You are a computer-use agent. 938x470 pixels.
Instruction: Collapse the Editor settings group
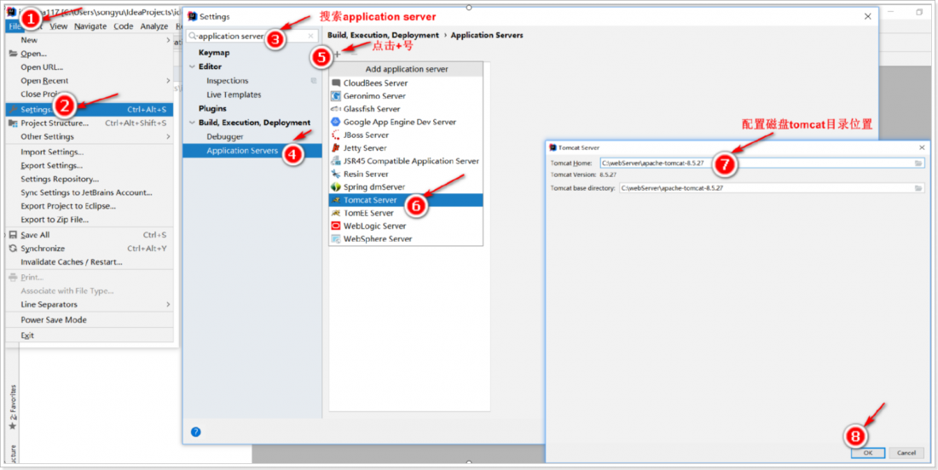(192, 66)
